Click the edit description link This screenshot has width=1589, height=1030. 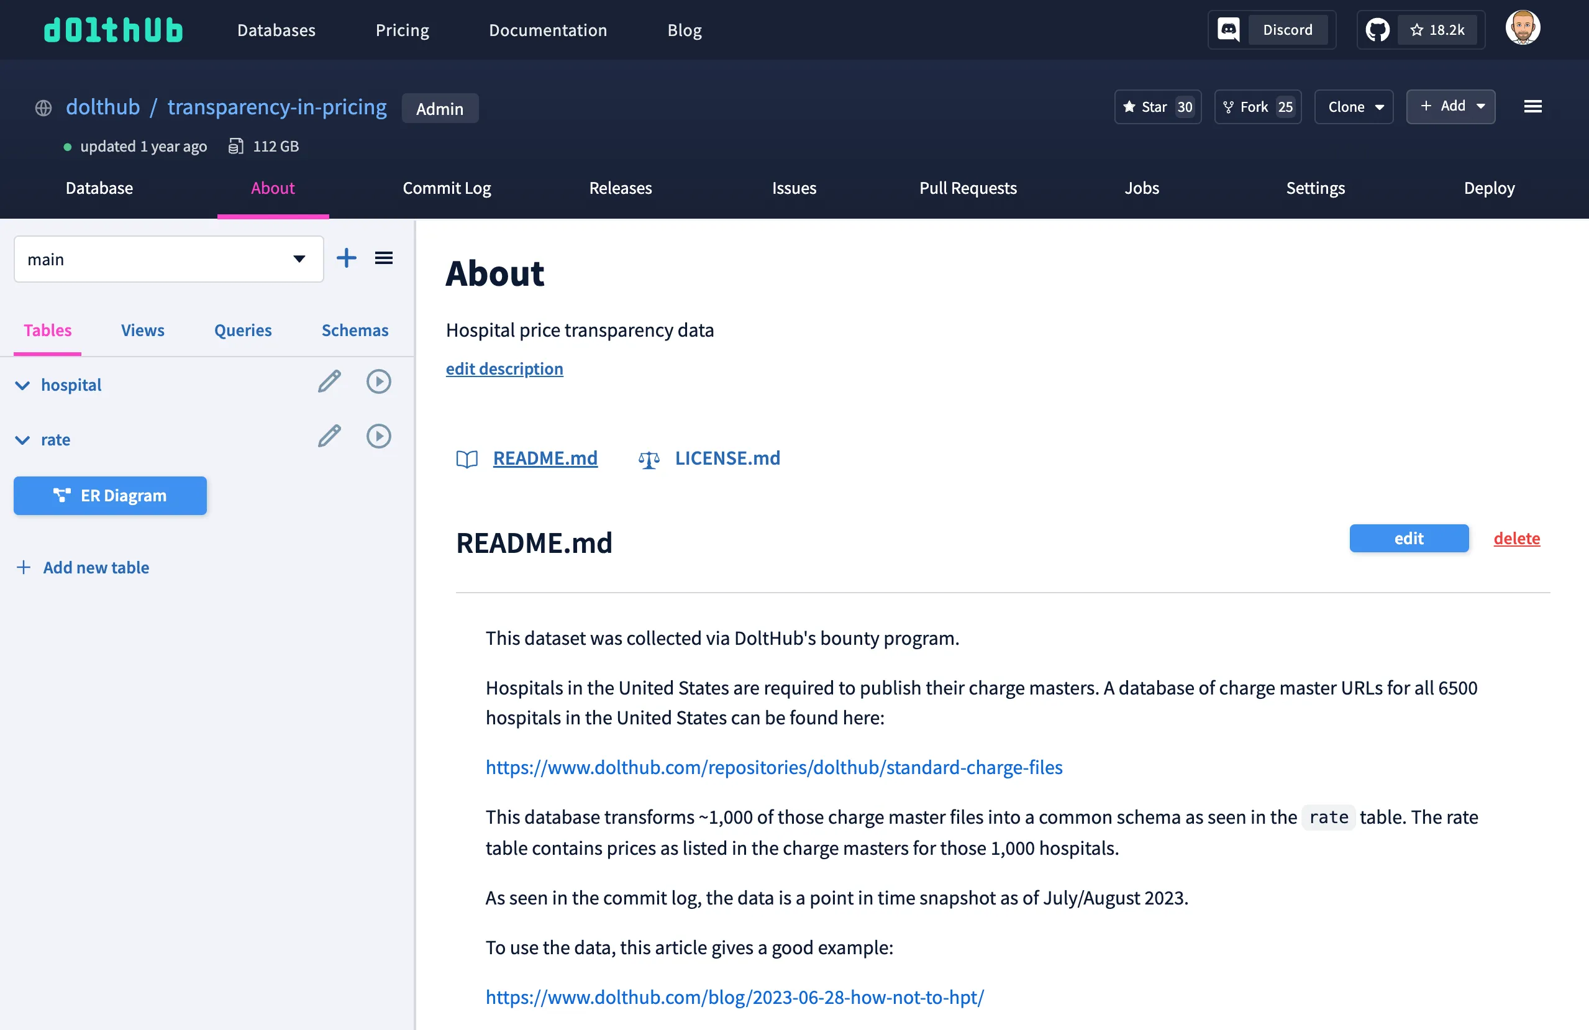pos(505,368)
